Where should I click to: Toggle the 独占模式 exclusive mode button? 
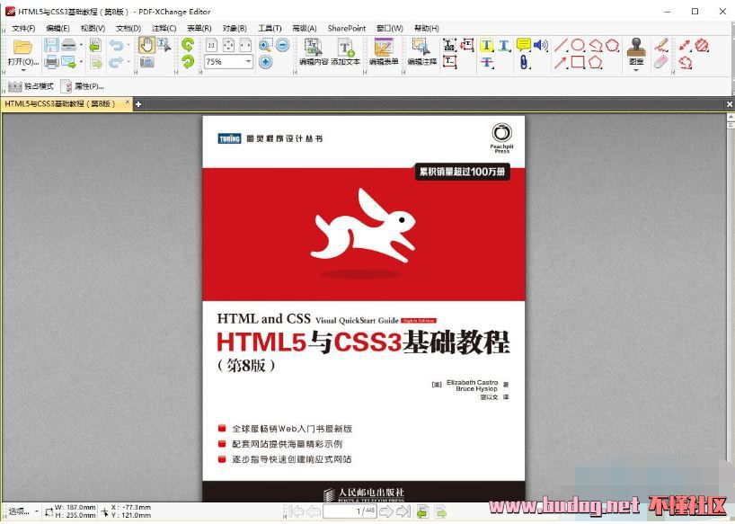[31, 86]
